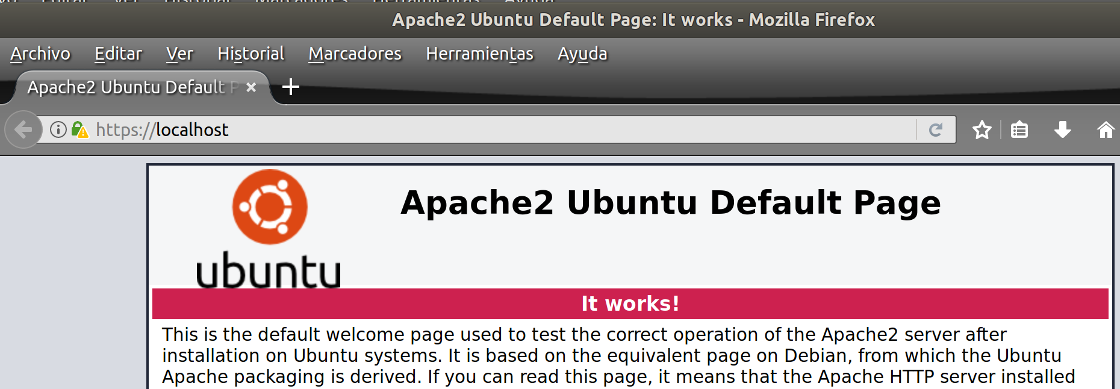The width and height of the screenshot is (1120, 389).
Task: Open the Archivo menu
Action: (x=40, y=54)
